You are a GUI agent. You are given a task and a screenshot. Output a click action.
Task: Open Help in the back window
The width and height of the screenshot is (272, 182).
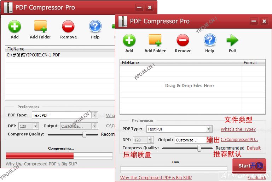[x=95, y=26]
